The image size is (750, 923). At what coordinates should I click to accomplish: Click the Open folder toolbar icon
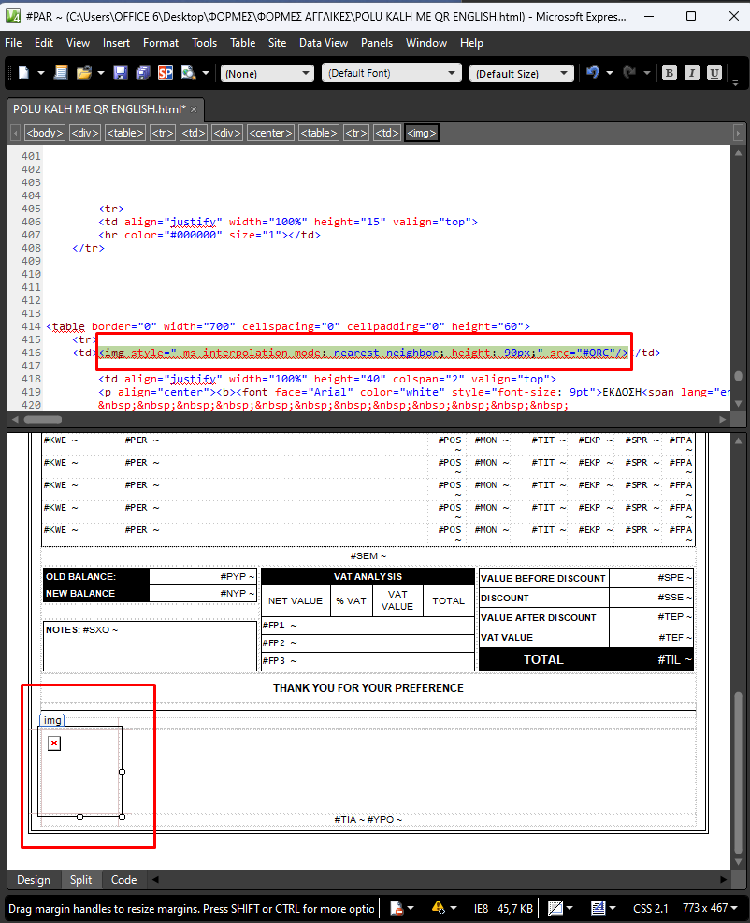[84, 73]
